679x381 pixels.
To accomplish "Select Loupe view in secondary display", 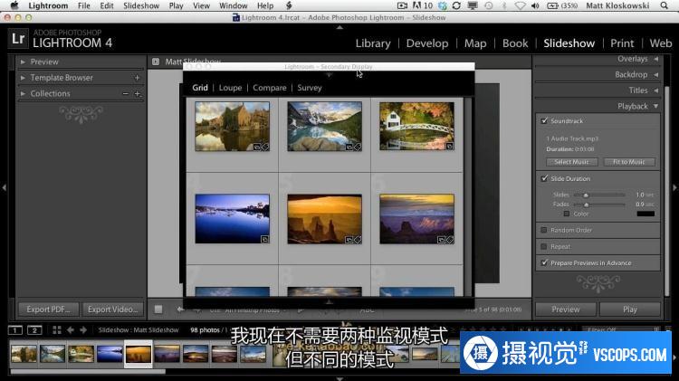I will tap(230, 88).
